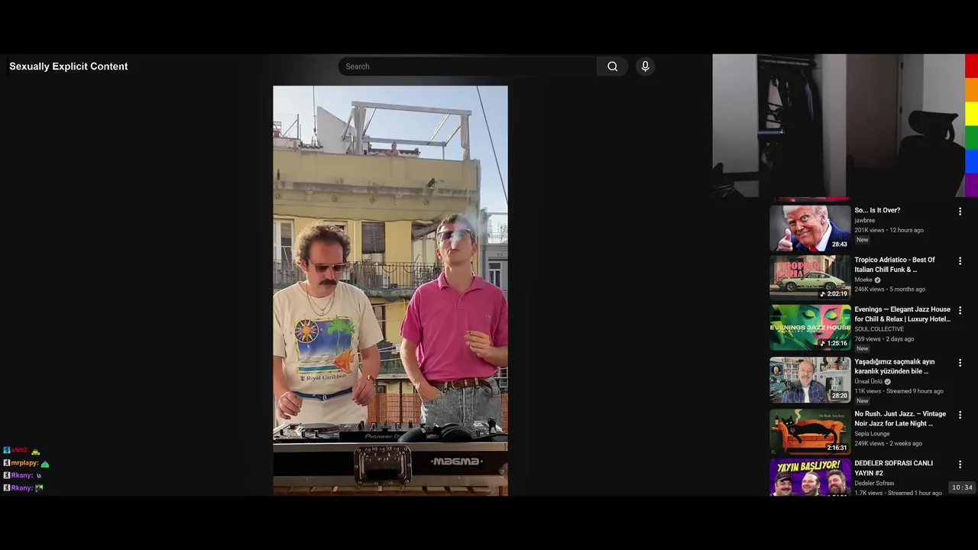Viewport: 978px width, 550px height.
Task: Open options menu for Evenings Jazz House video
Action: (960, 311)
